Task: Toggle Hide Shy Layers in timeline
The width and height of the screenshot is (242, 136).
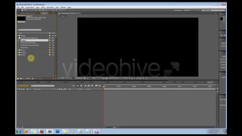Action: [85, 86]
